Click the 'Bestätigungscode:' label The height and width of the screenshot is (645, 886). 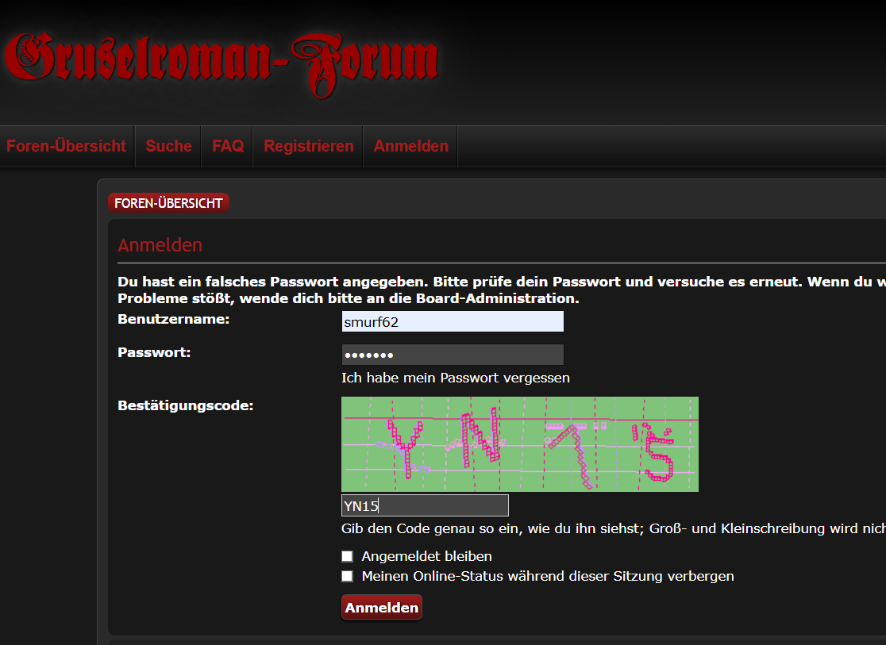[x=185, y=405]
